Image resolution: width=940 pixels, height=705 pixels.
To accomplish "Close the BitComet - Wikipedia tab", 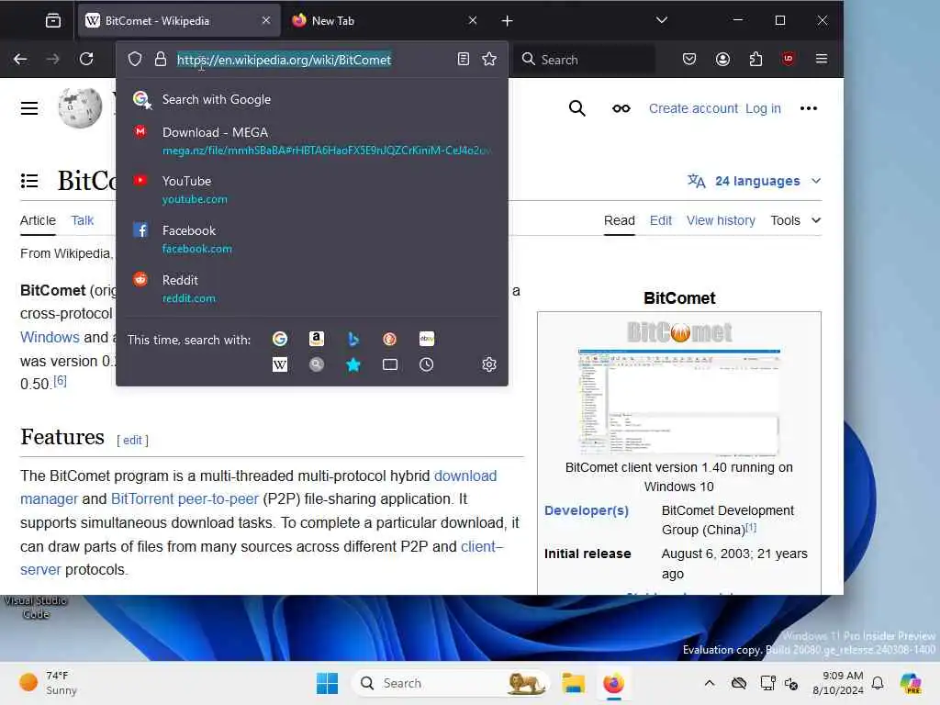I will pyautogui.click(x=265, y=20).
